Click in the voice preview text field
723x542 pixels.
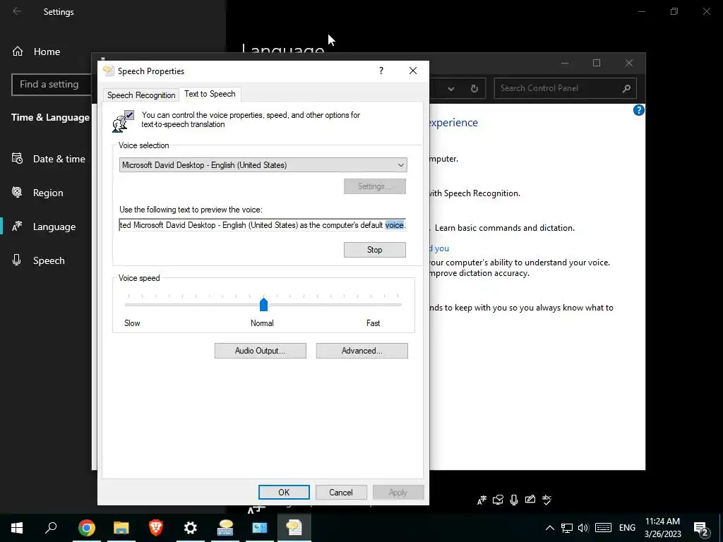tap(262, 225)
